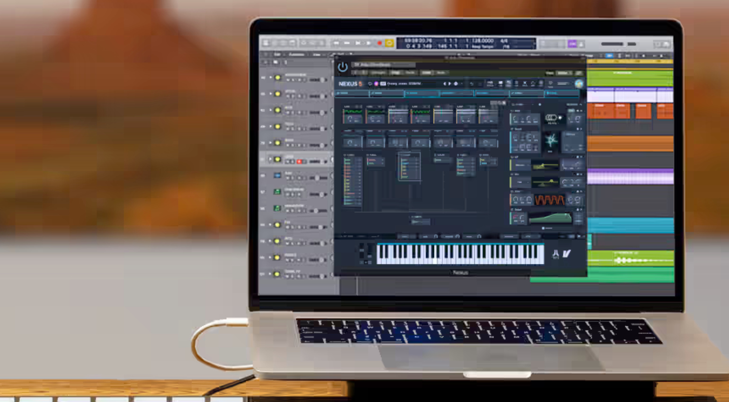Select the first tab in Nexus tab row
The image size is (729, 402).
tap(352, 93)
